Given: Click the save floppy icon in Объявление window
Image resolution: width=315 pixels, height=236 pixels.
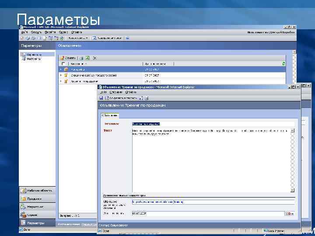Looking at the screenshot, I should (101, 98).
